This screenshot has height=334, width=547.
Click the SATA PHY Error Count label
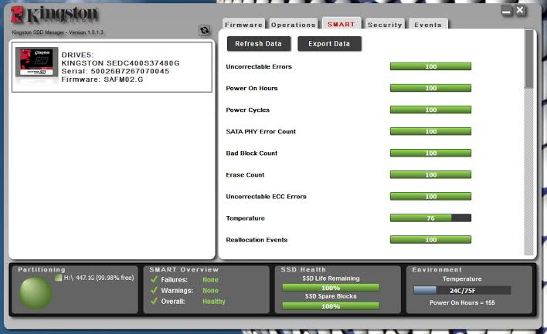[261, 132]
